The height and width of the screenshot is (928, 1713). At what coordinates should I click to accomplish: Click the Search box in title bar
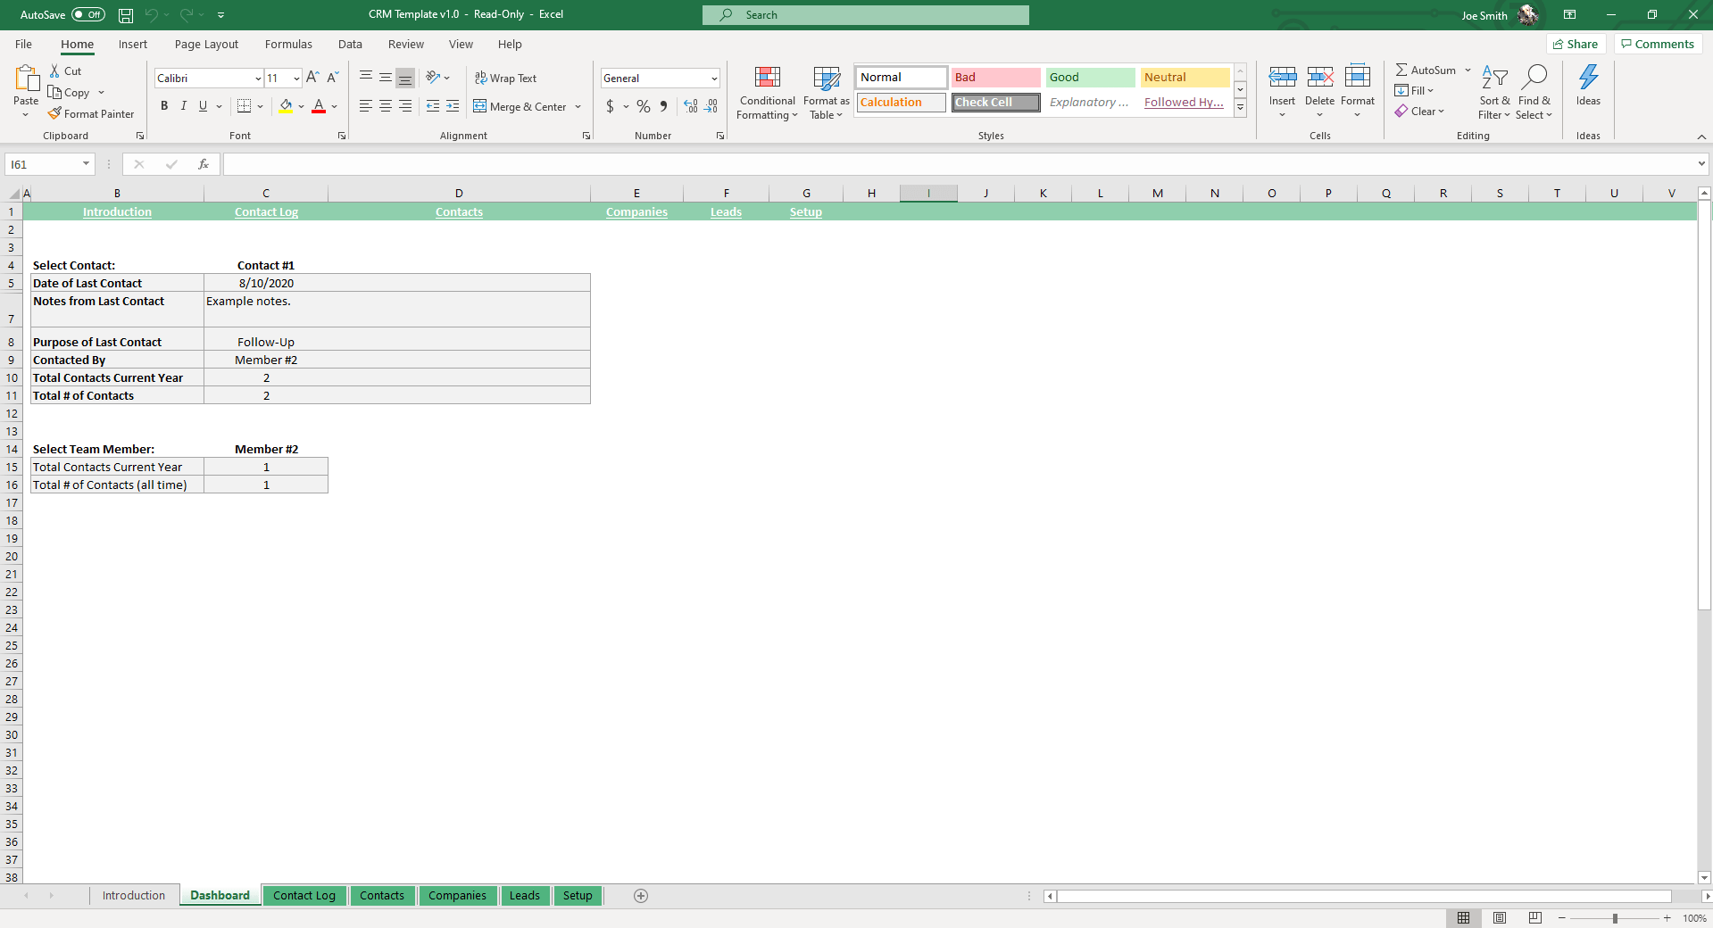[x=866, y=15]
